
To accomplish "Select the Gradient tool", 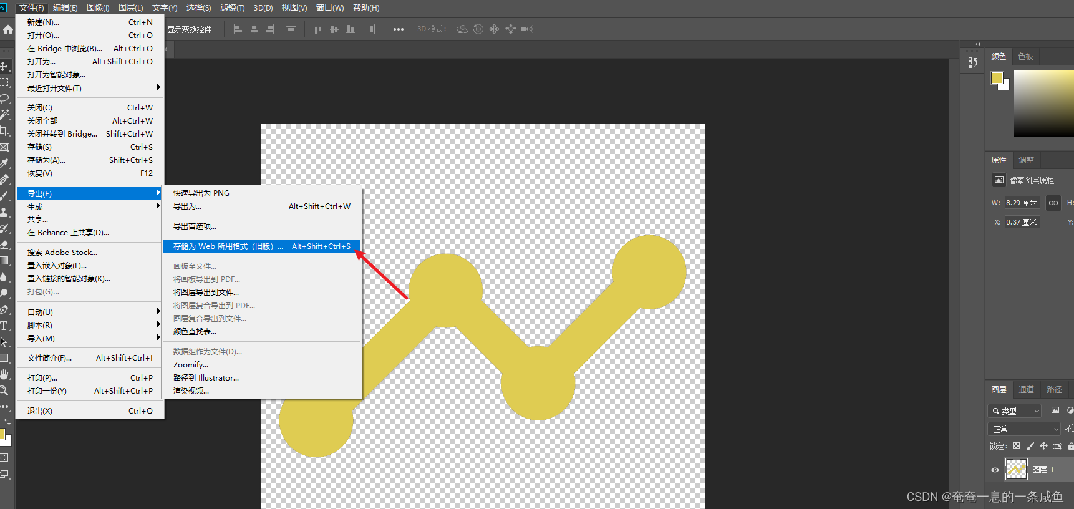I will coord(4,261).
